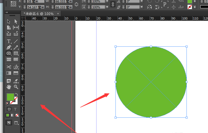Select the black arrow Selection tool

tap(9, 22)
